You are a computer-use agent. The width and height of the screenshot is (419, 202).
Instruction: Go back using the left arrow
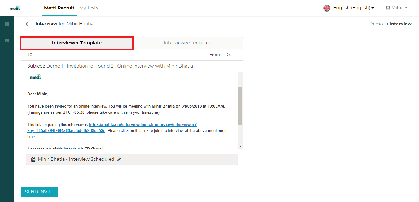[x=27, y=24]
